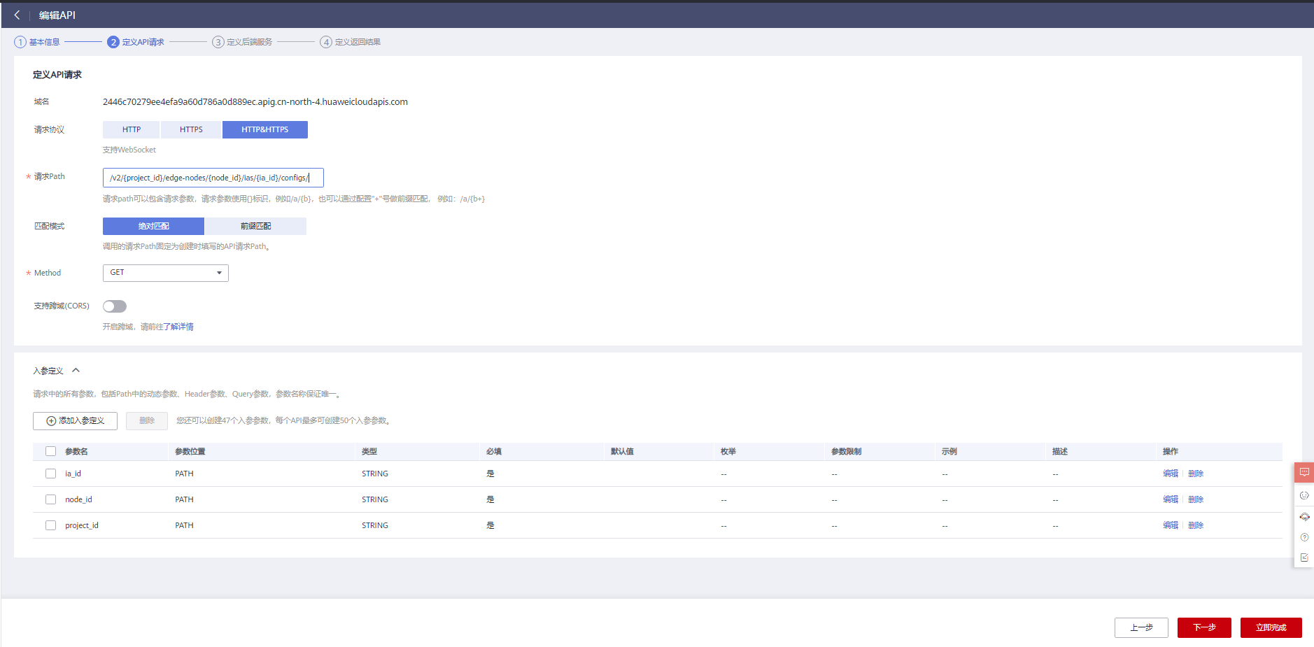Choose the HTTPS protocol option
This screenshot has height=647, width=1314.
(191, 129)
